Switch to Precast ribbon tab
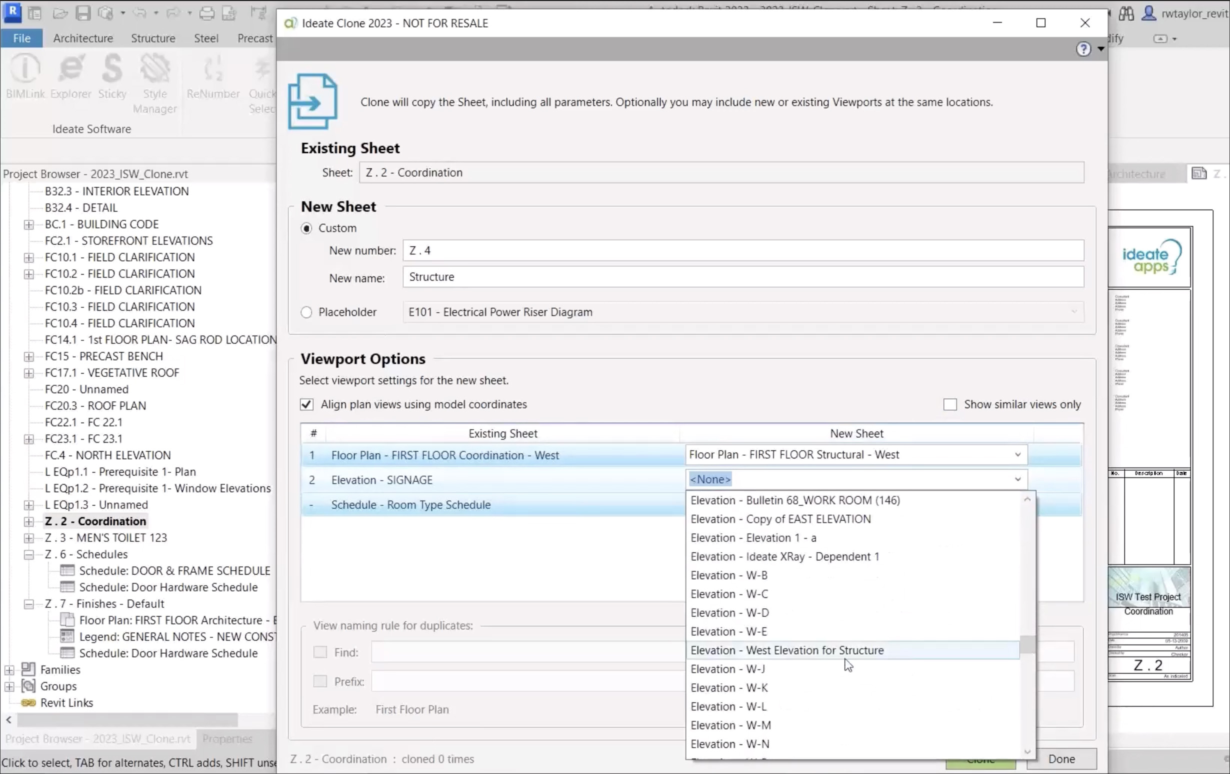 tap(255, 38)
